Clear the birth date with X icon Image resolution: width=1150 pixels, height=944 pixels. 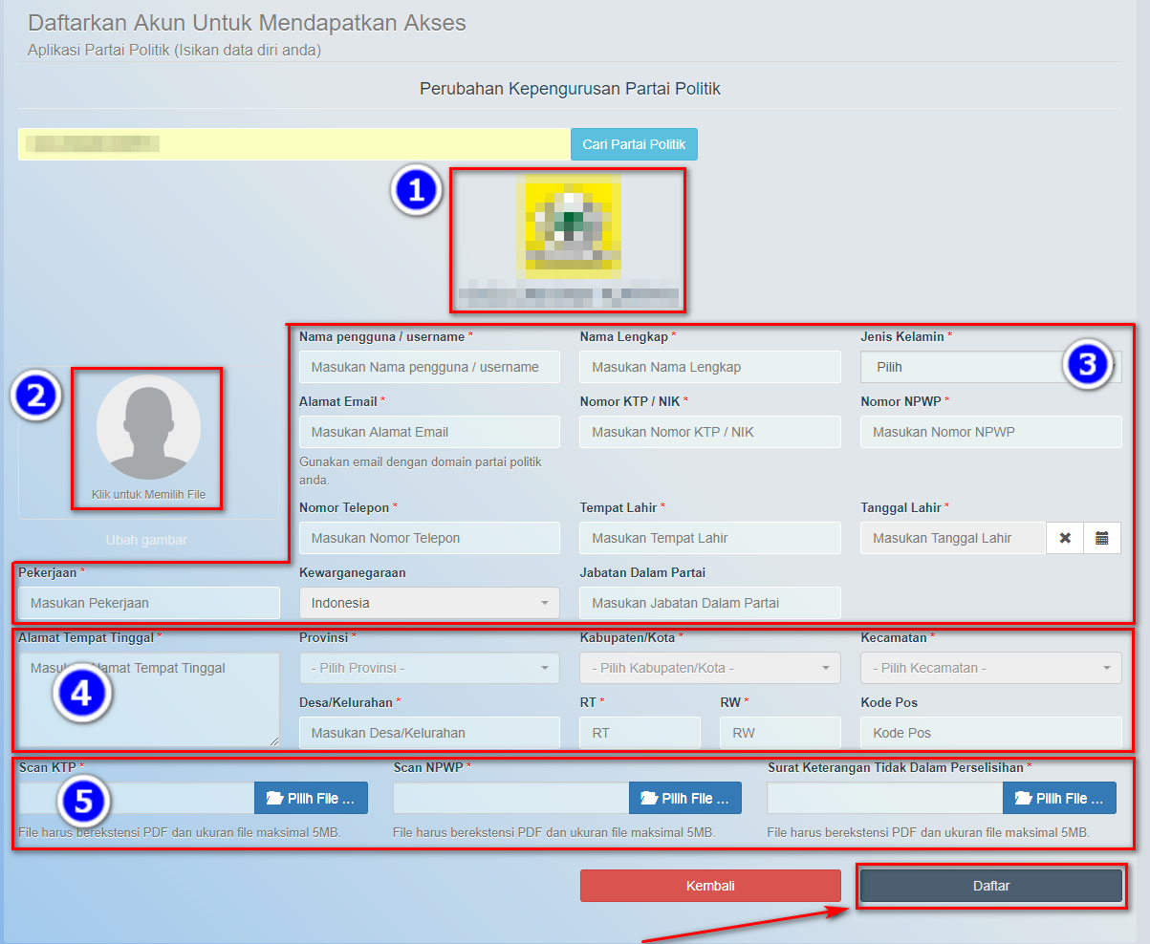(1065, 538)
